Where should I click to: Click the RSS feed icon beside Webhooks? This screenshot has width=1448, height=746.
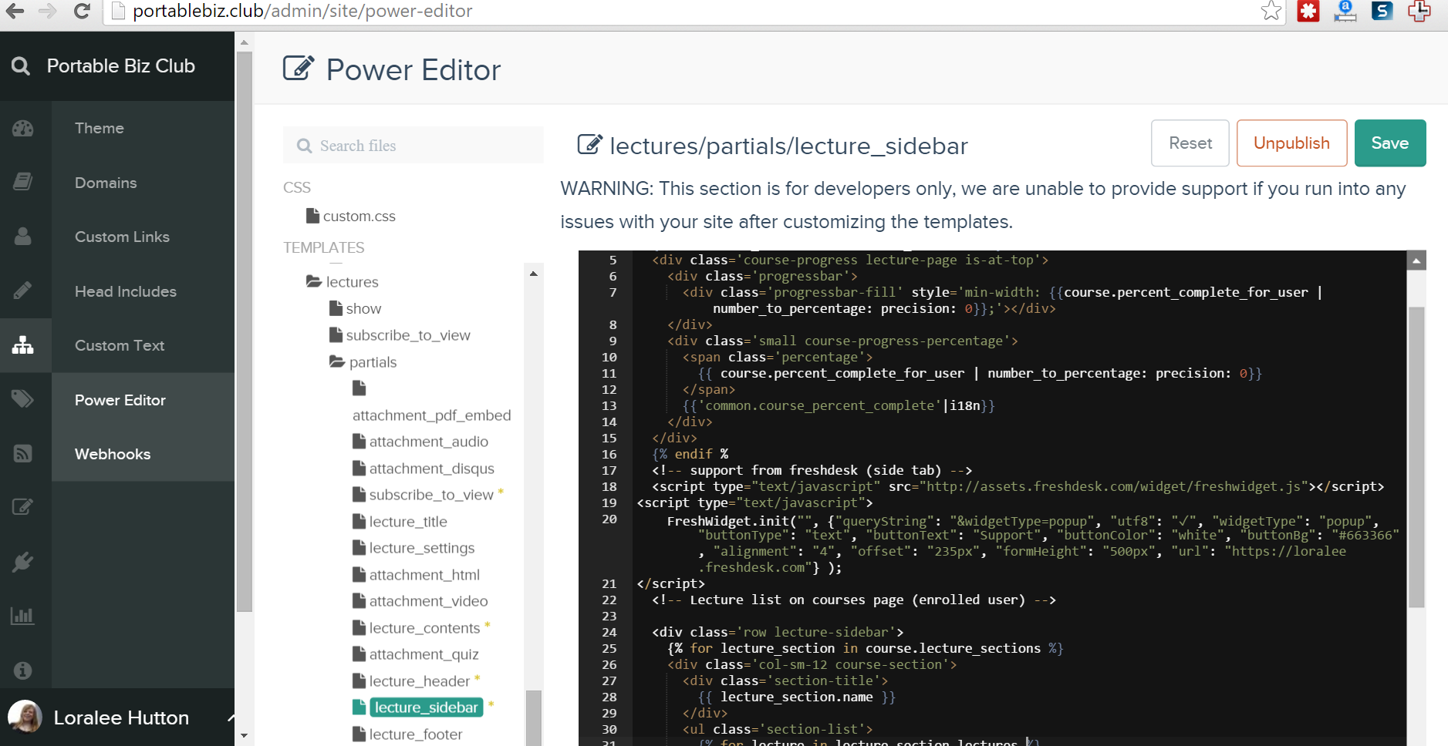tap(23, 453)
